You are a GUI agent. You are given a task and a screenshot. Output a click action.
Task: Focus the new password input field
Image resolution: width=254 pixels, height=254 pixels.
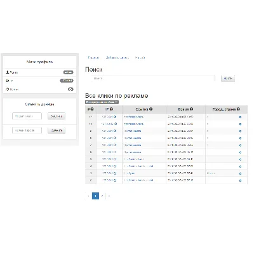(27, 130)
